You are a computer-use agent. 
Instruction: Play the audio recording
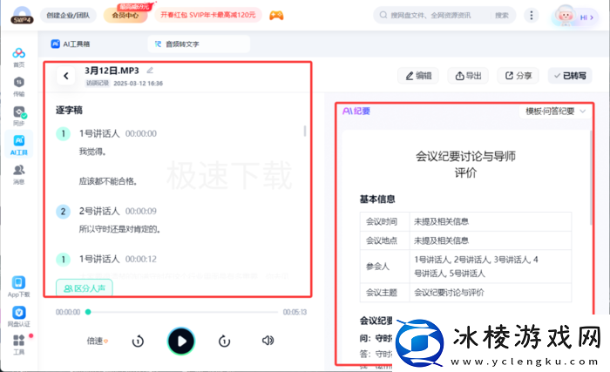tap(181, 342)
